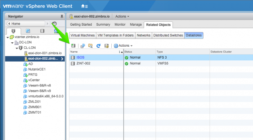This screenshot has height=140, width=253.
Task: Show the Networks sub-tab
Action: [x=143, y=35]
